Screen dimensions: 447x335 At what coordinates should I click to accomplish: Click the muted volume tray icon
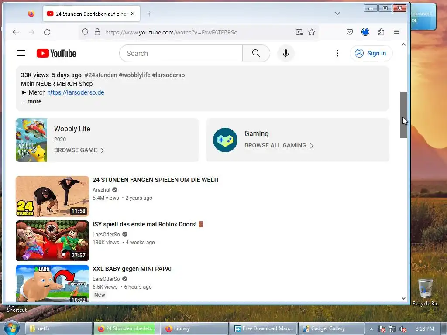402,329
